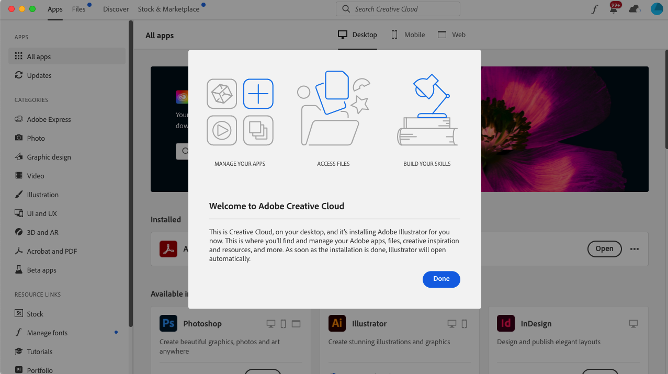Click Illustrator's mobile platform icon

[464, 324]
